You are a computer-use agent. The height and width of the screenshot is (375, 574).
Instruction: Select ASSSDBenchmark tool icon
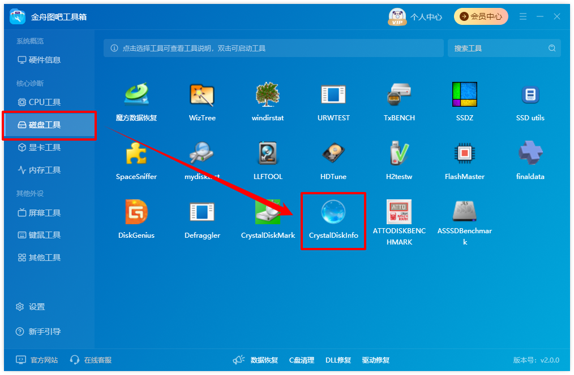pos(465,211)
